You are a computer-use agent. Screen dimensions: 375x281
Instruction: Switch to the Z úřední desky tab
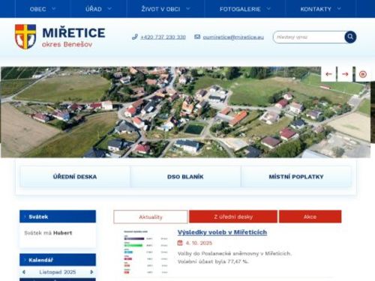tap(233, 217)
